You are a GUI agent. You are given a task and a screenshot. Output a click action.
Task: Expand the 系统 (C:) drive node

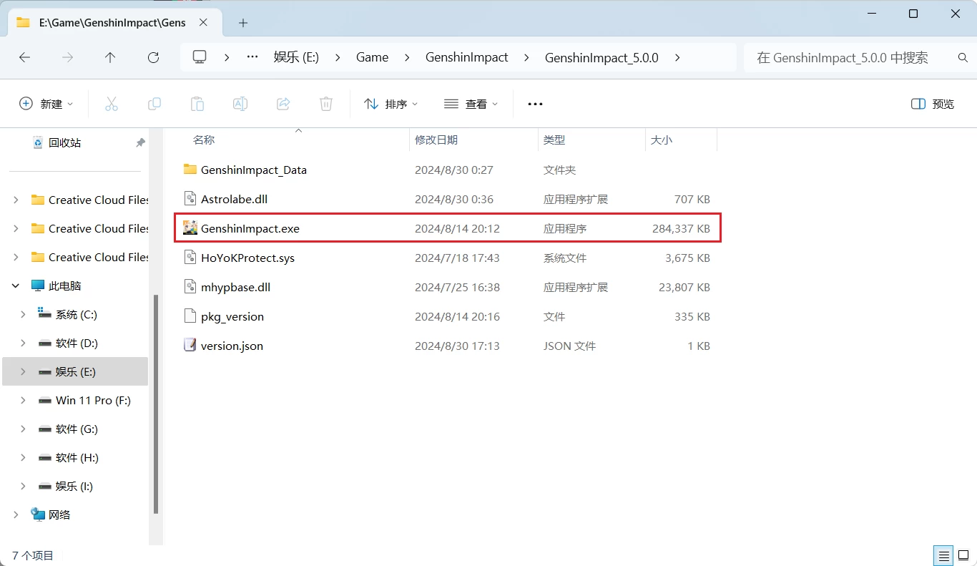point(23,315)
